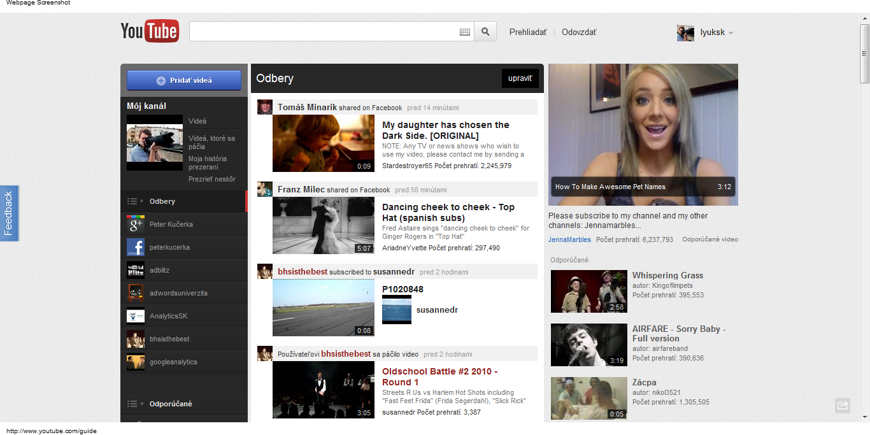Open the on-screen keyboard icon in search box

click(465, 32)
